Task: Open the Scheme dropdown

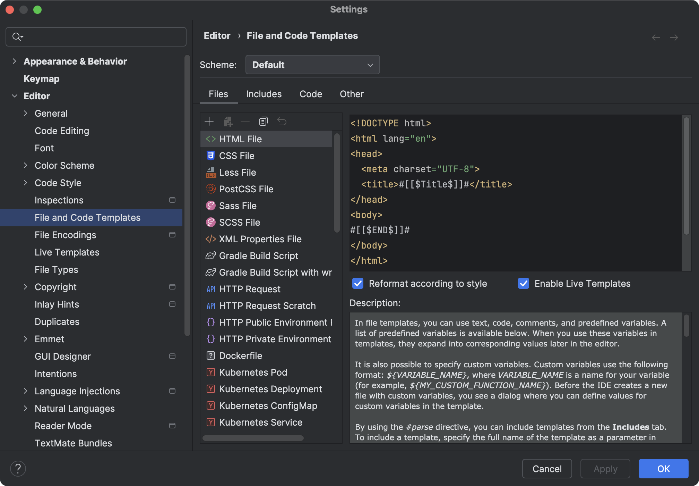Action: (x=312, y=65)
